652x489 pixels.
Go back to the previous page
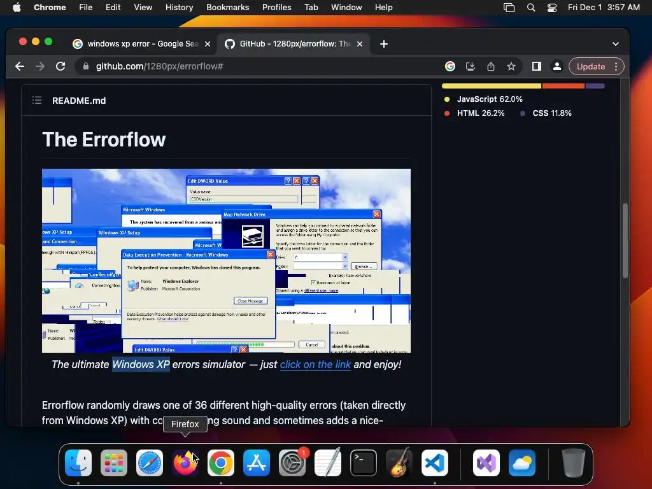pyautogui.click(x=20, y=66)
